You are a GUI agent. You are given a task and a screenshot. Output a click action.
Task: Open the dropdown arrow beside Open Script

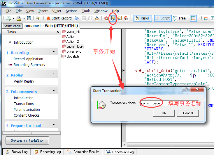tap(24, 18)
